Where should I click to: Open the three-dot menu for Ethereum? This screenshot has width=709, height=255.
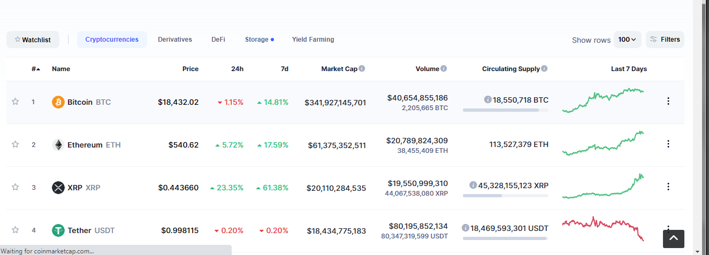pyautogui.click(x=668, y=144)
